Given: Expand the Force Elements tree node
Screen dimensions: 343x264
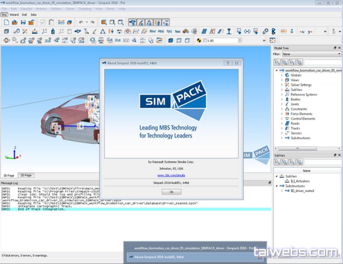Looking at the screenshot, I should point(282,114).
